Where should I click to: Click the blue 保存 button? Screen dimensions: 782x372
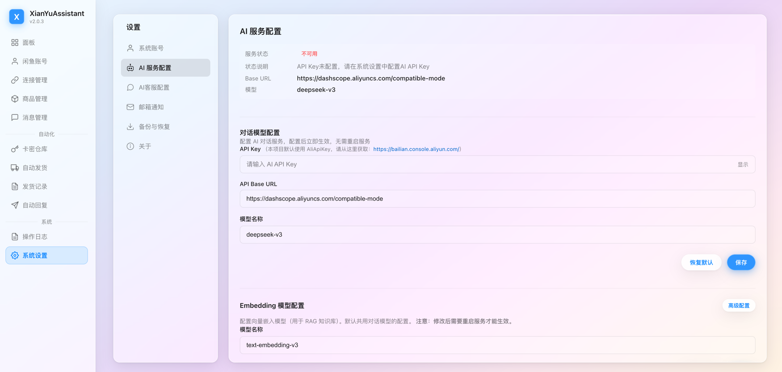tap(741, 262)
